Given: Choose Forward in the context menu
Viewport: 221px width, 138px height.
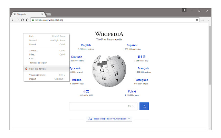Looking at the screenshot, I should click(47, 40).
